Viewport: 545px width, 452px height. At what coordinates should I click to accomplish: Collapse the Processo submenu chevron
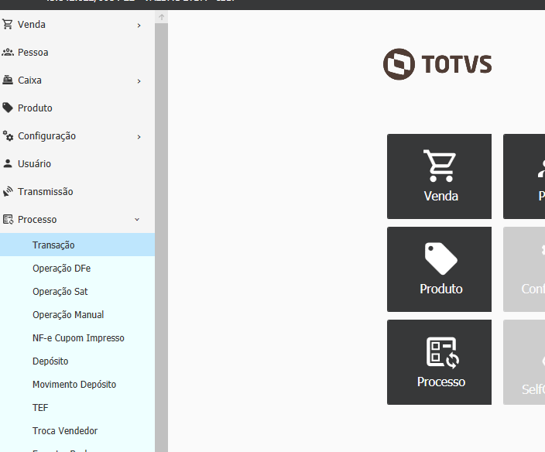pos(137,219)
